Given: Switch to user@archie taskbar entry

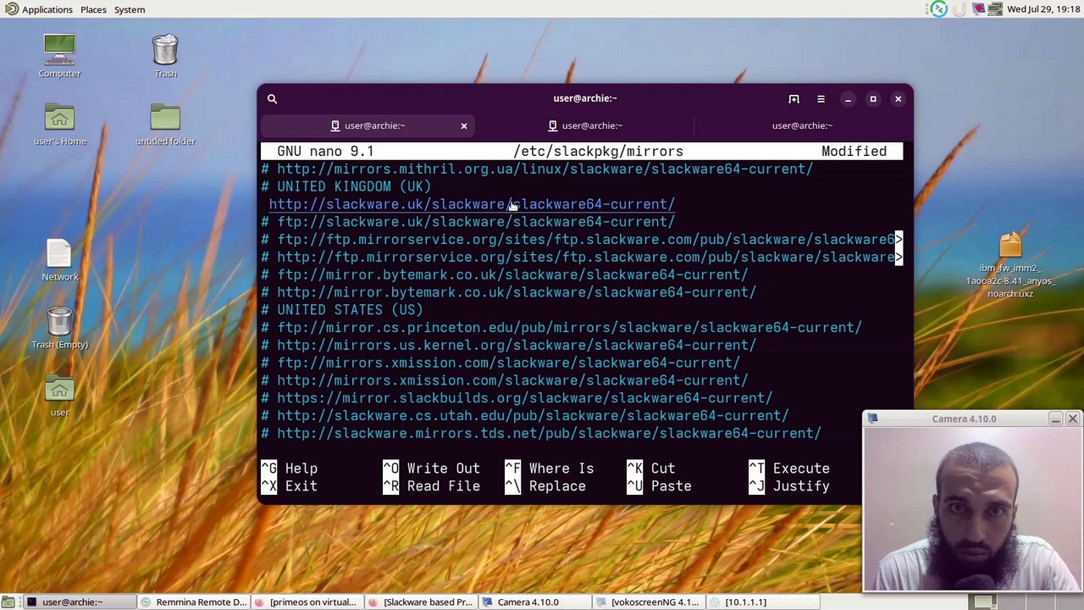Looking at the screenshot, I should pos(78,602).
